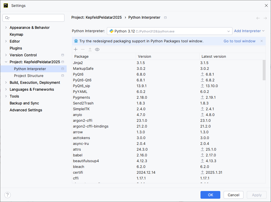Click the help question mark icon

coord(7,195)
